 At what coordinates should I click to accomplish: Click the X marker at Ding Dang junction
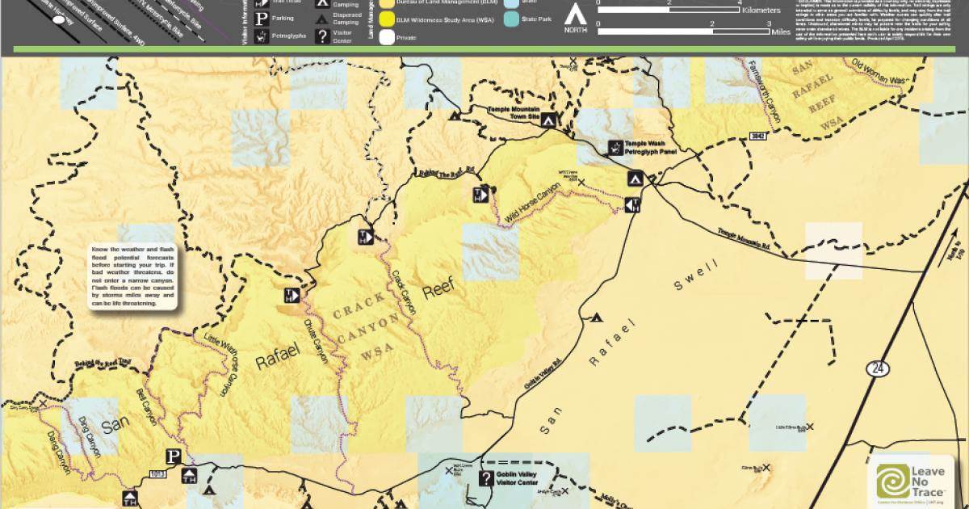tap(43, 402)
